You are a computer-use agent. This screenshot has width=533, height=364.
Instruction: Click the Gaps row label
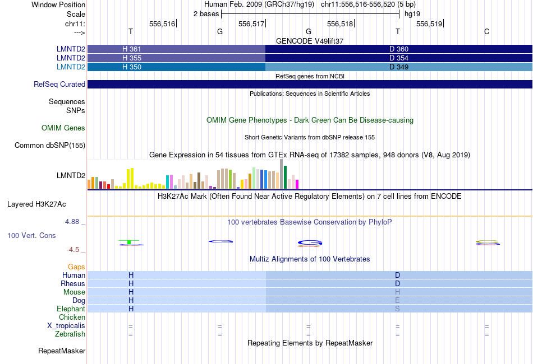76,267
